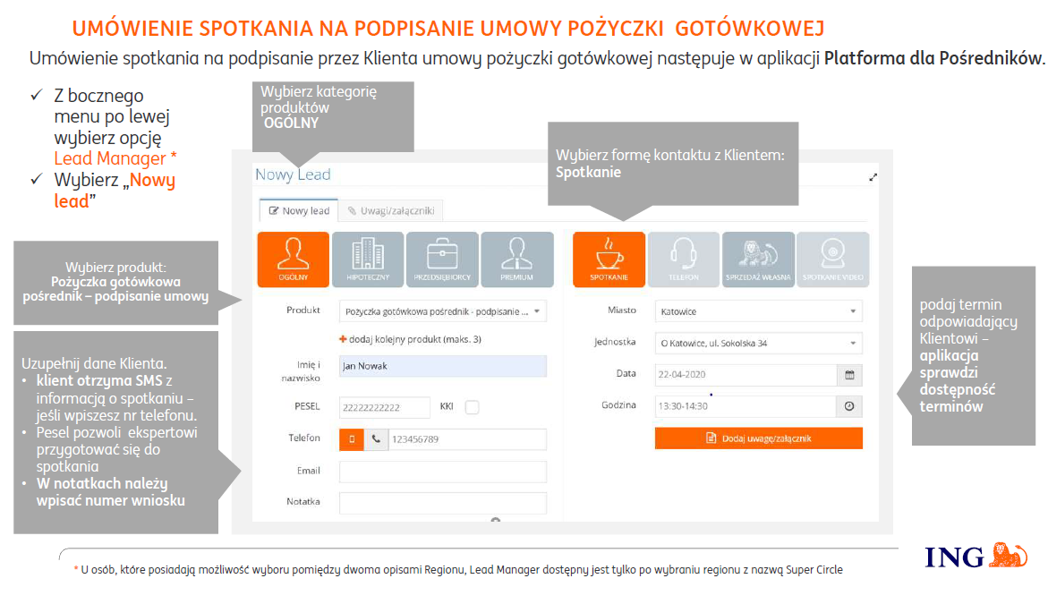Click the Dodaj uwagę/załącznik button
1048x604 pixels.
point(758,438)
